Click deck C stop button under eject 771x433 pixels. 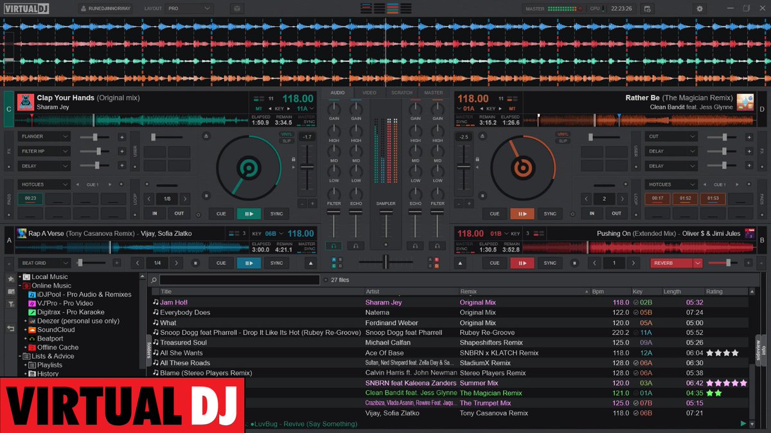(206, 196)
